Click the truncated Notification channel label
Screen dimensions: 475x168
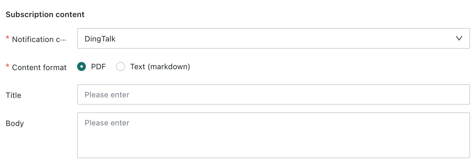tap(39, 39)
